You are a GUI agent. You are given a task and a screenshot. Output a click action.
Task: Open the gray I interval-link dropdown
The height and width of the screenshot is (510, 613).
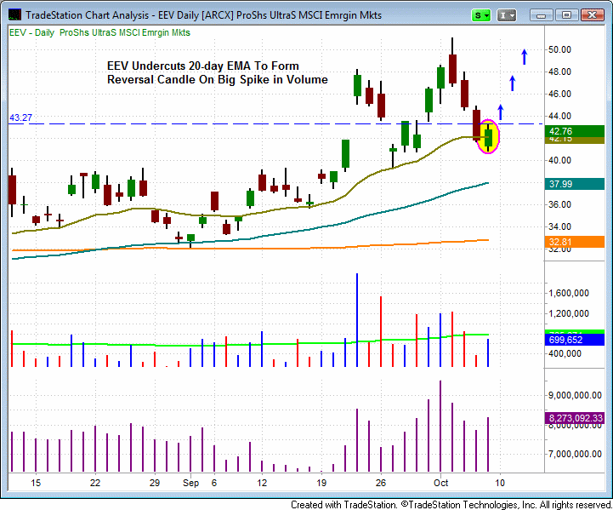pyautogui.click(x=507, y=15)
